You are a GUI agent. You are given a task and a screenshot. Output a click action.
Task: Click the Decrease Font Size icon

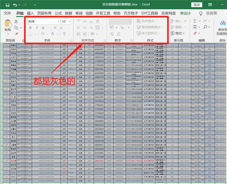pos(61,28)
